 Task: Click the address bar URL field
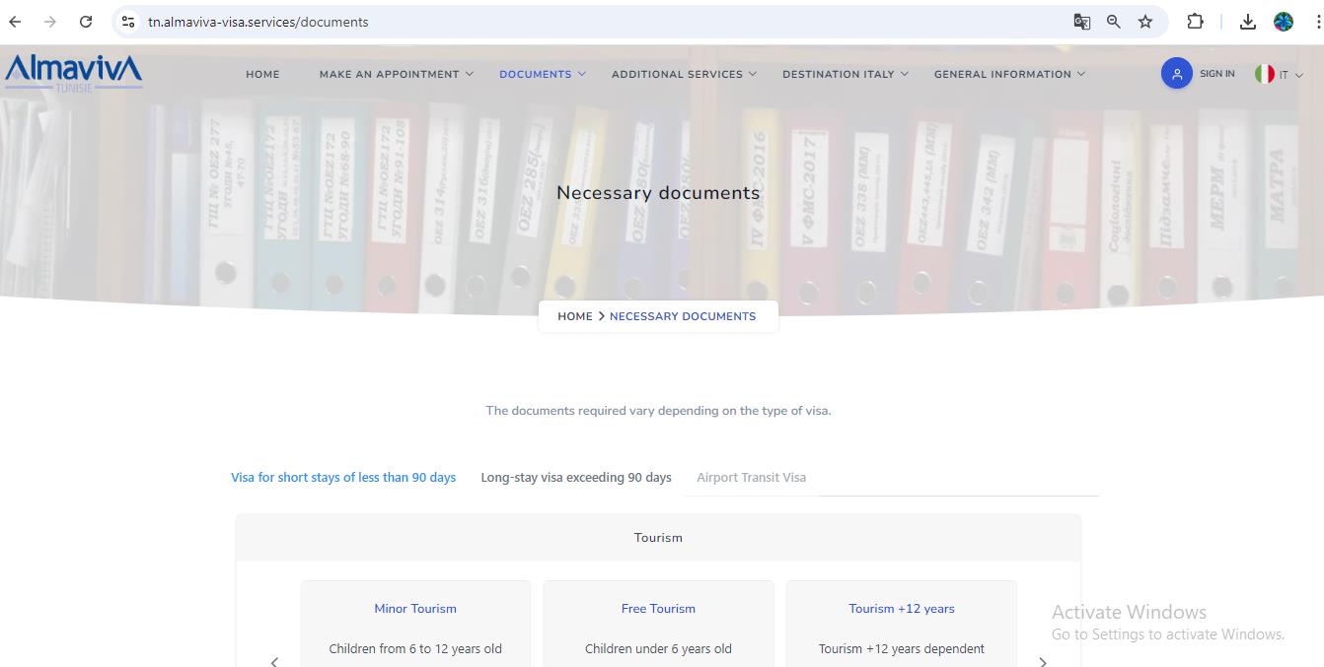coord(592,22)
